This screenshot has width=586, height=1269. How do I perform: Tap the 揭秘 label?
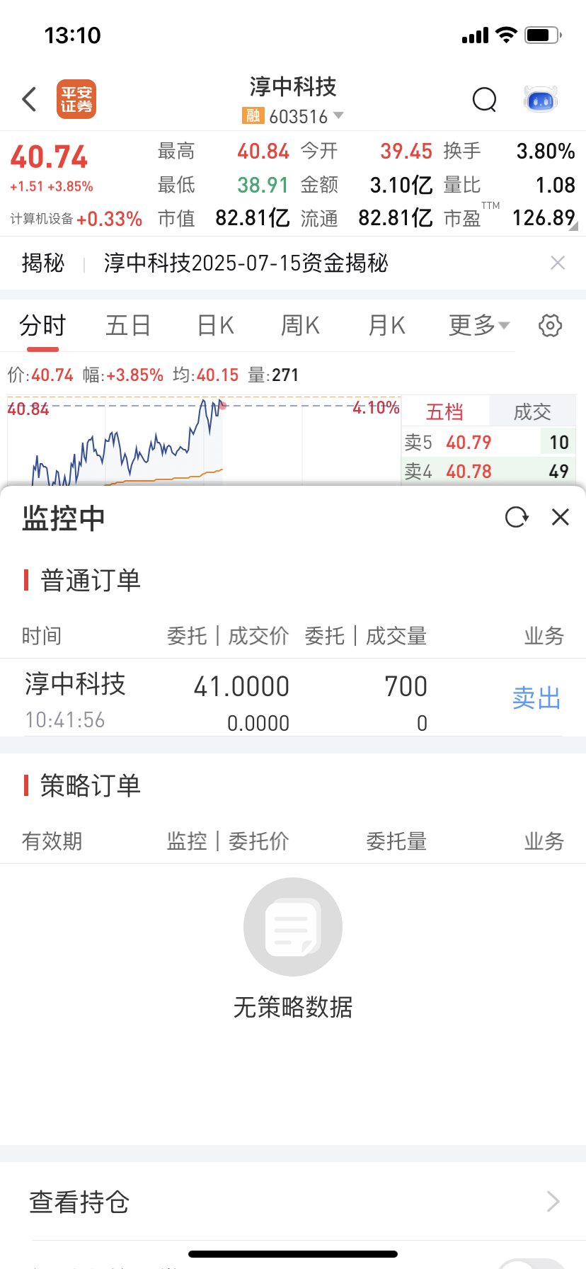tap(43, 263)
